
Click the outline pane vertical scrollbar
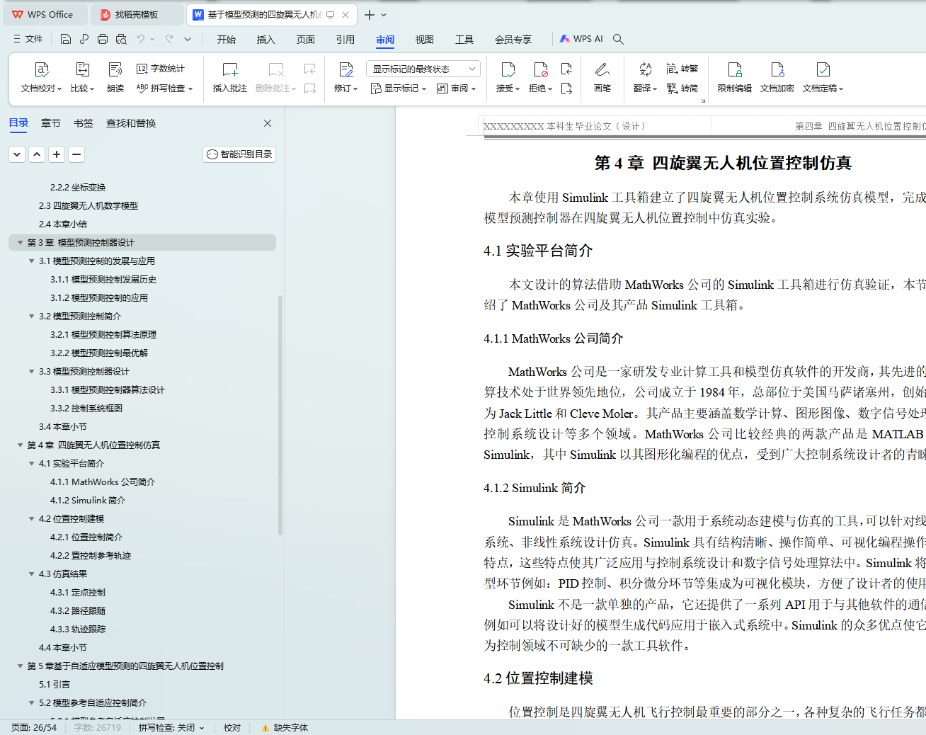coord(280,414)
